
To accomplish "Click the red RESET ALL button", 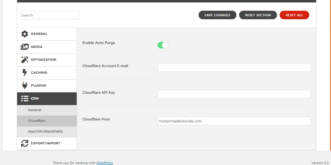I will pyautogui.click(x=294, y=15).
